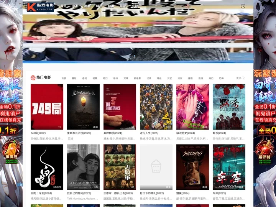
Task: Open the 电影 nav item
Action: (76, 6)
